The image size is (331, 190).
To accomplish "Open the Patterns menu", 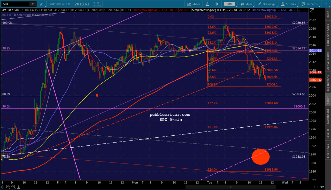I will pos(309,4).
